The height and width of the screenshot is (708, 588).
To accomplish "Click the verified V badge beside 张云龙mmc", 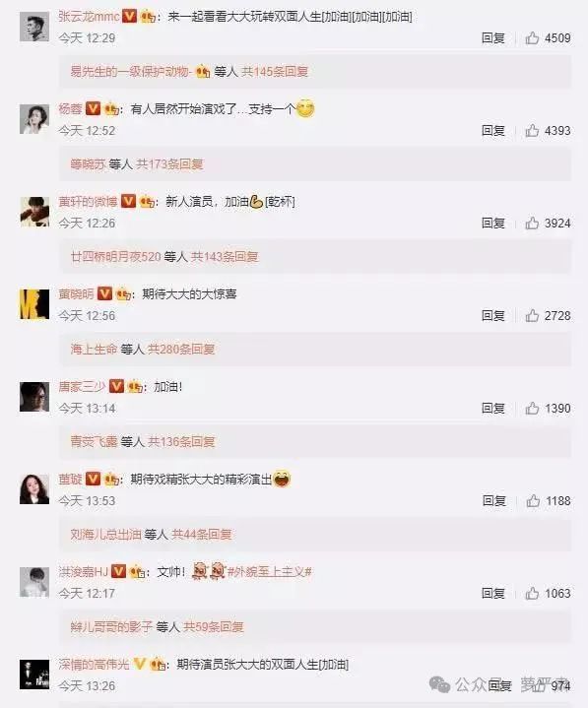I will coord(130,17).
